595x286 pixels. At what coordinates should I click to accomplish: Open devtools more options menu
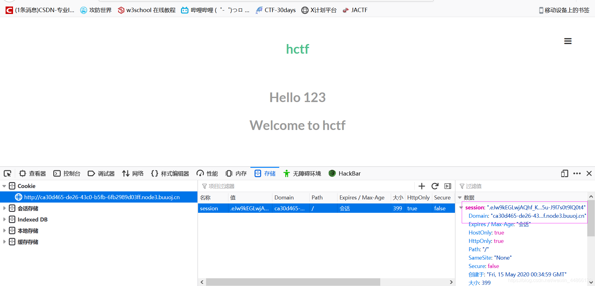pos(577,173)
